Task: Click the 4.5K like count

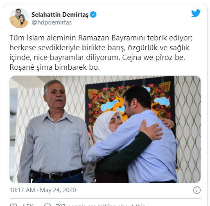Action: [27, 205]
